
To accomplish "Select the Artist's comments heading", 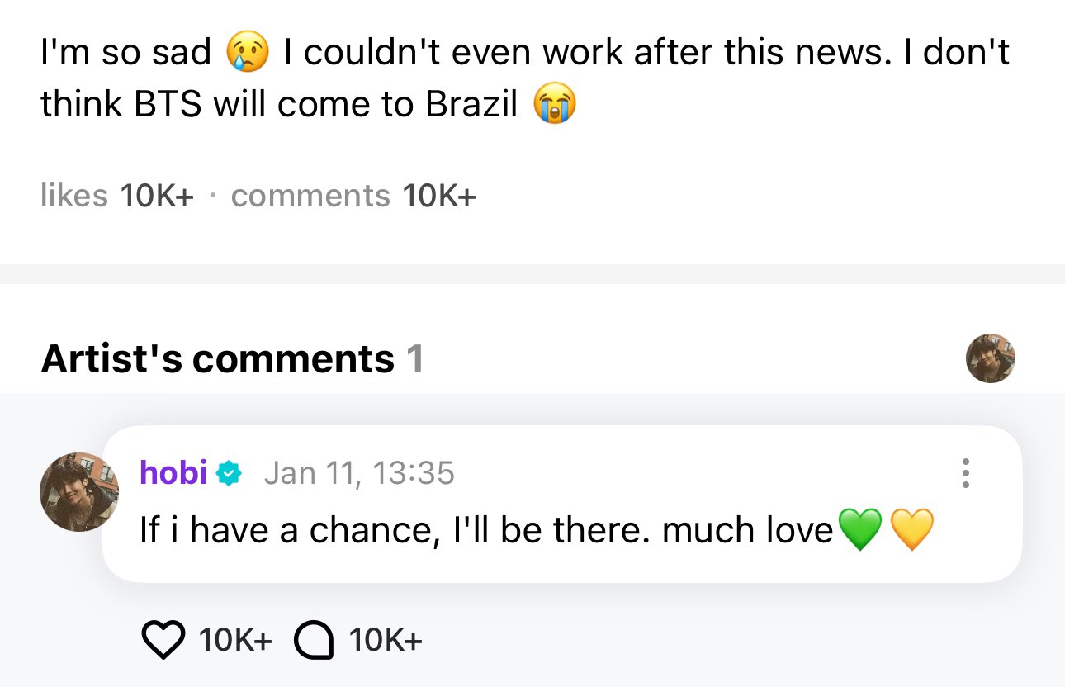I will pos(218,358).
